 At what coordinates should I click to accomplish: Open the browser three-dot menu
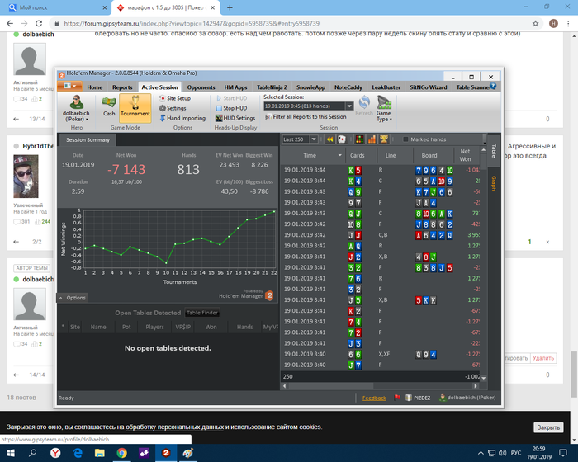coord(568,24)
